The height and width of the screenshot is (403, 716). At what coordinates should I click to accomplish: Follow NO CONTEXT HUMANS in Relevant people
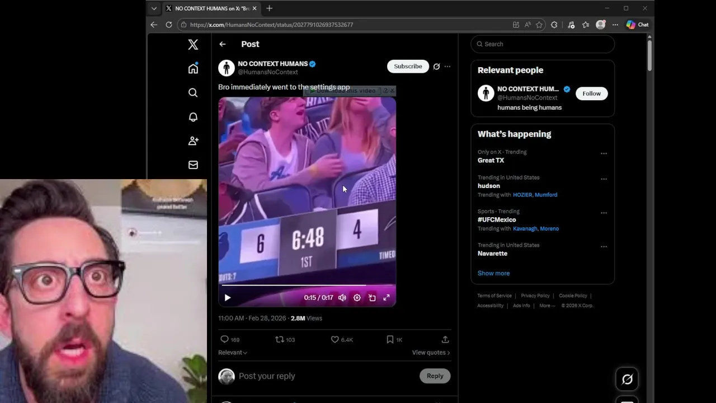point(591,93)
